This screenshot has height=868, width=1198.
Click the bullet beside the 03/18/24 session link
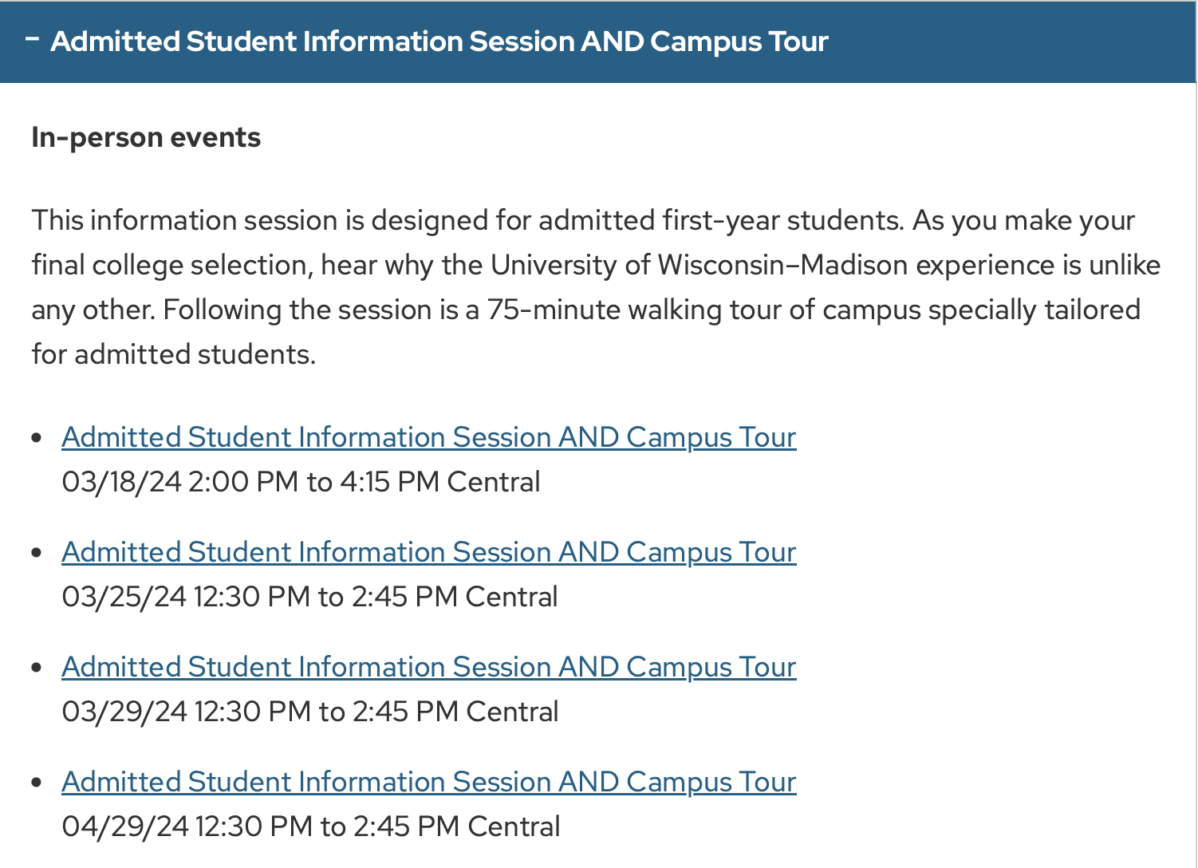click(37, 438)
